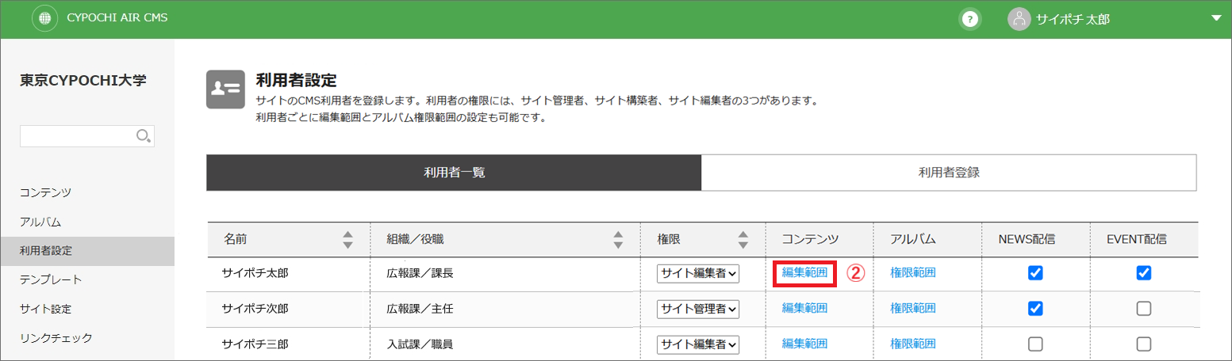Click the search magnifier icon in sidebar
The width and height of the screenshot is (1232, 361).
coord(144,135)
